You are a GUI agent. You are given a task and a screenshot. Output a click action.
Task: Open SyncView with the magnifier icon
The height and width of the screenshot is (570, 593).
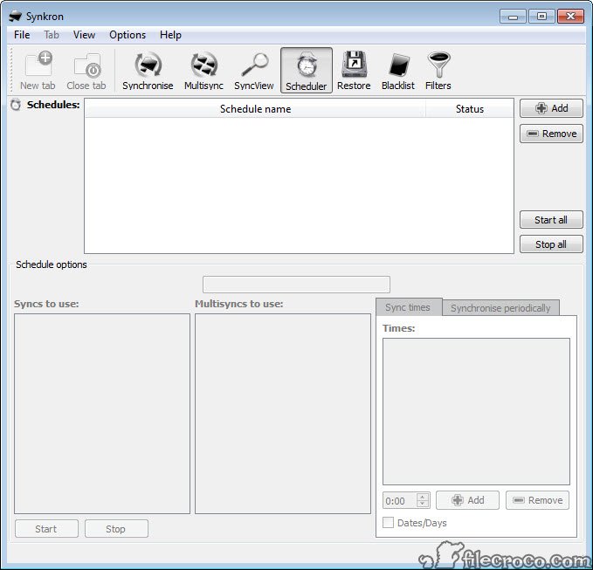[254, 71]
